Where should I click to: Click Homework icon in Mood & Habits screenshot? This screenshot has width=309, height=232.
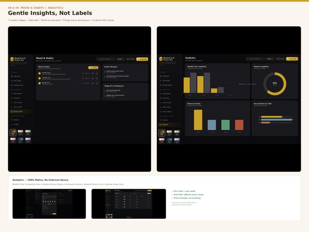pos(12,98)
